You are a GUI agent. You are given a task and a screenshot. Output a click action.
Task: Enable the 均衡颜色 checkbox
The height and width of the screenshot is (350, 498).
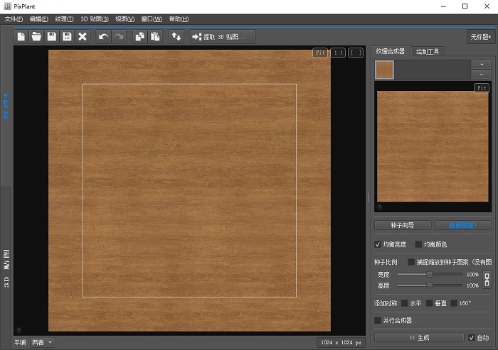click(x=418, y=245)
